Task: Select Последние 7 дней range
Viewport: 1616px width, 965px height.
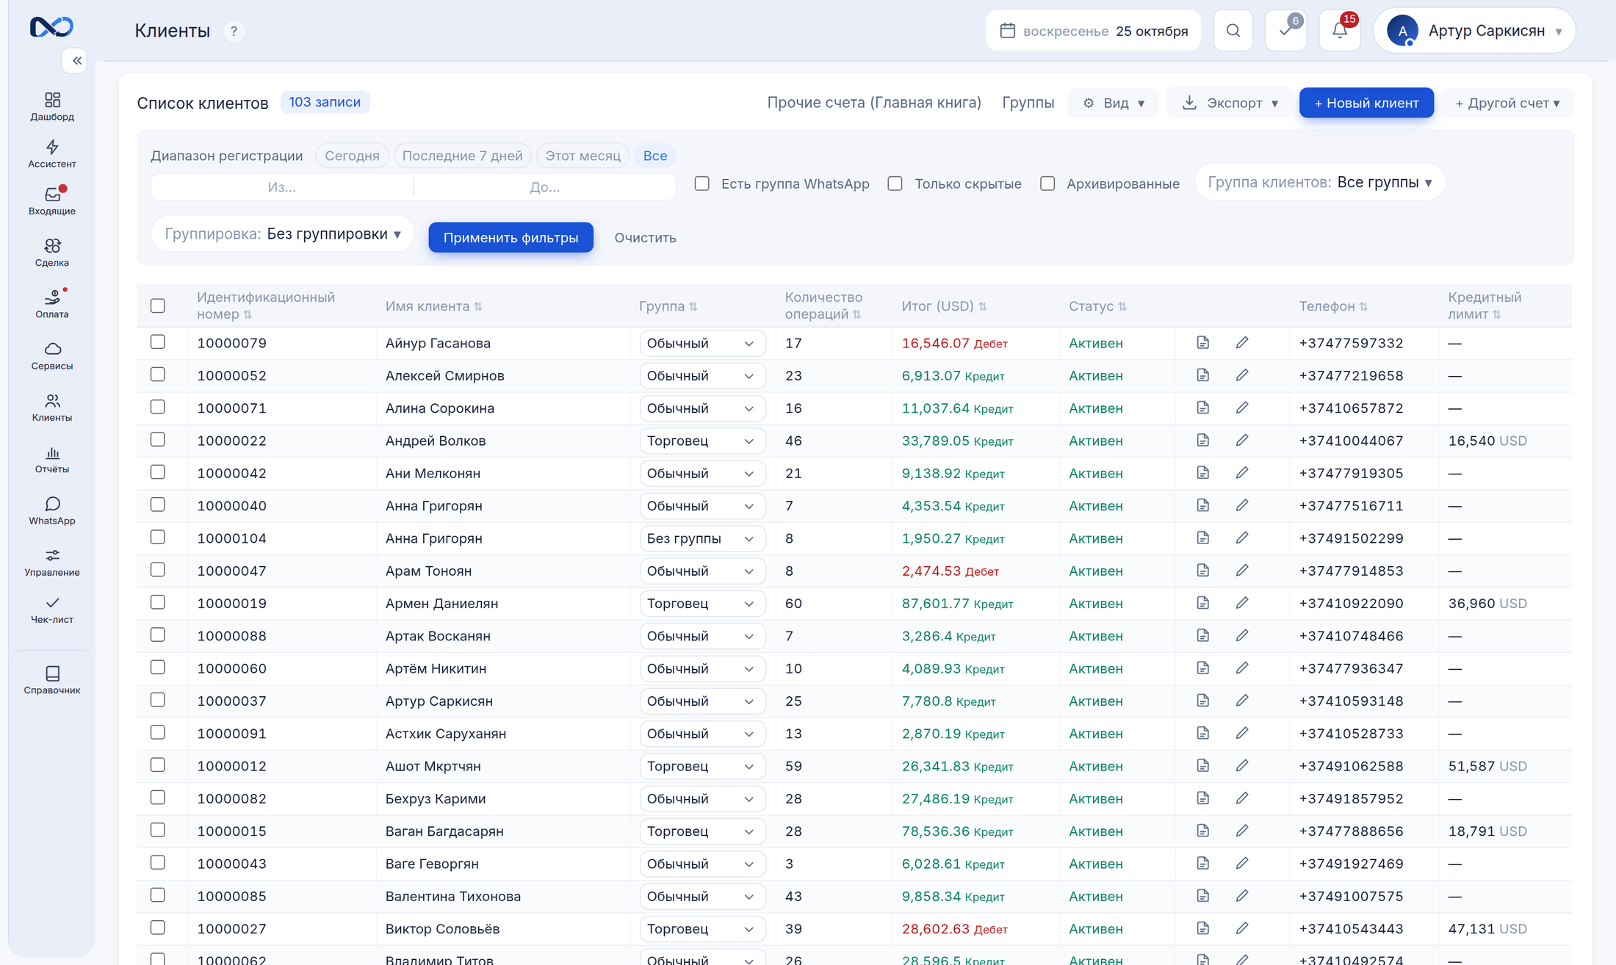Action: click(x=462, y=156)
